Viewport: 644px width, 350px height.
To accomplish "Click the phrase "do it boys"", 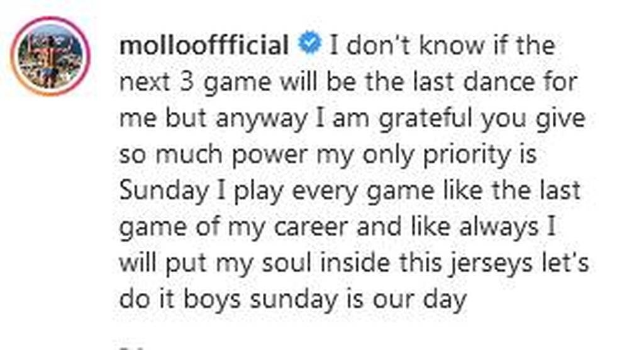I will 179,299.
